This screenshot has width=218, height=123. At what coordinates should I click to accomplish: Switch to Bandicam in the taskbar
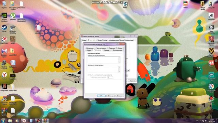click(x=38, y=121)
